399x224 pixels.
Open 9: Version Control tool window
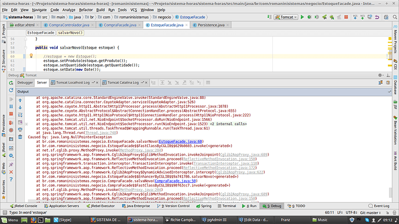point(173,206)
